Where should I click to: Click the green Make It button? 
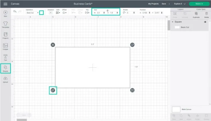pyautogui.click(x=199, y=4)
